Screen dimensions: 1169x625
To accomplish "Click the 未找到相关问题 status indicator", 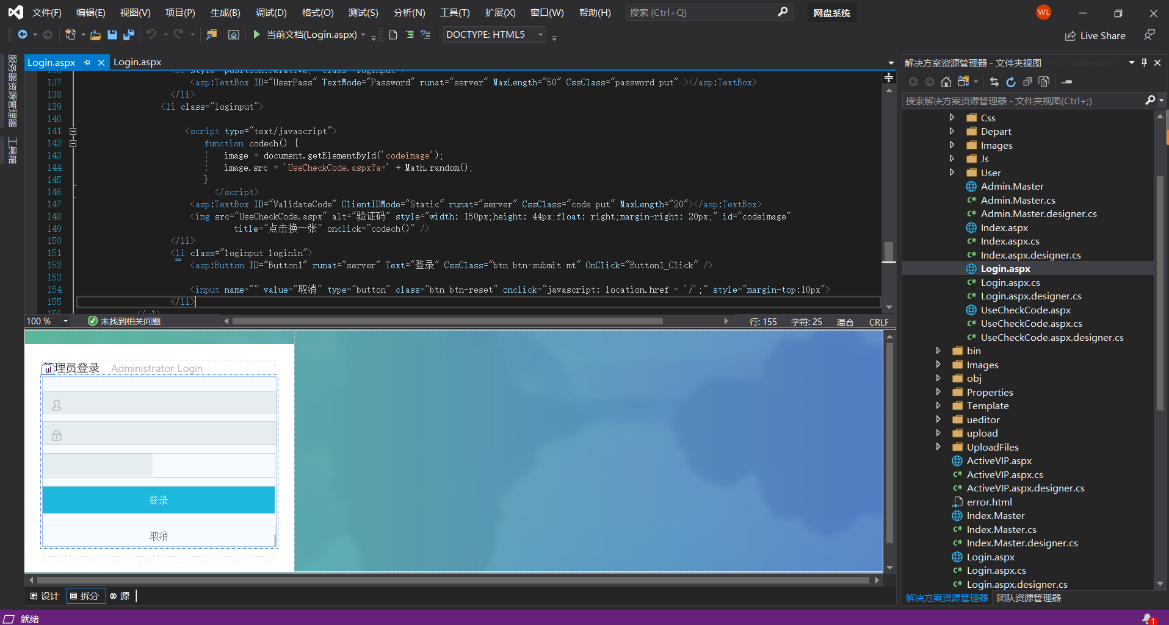I will pos(125,321).
